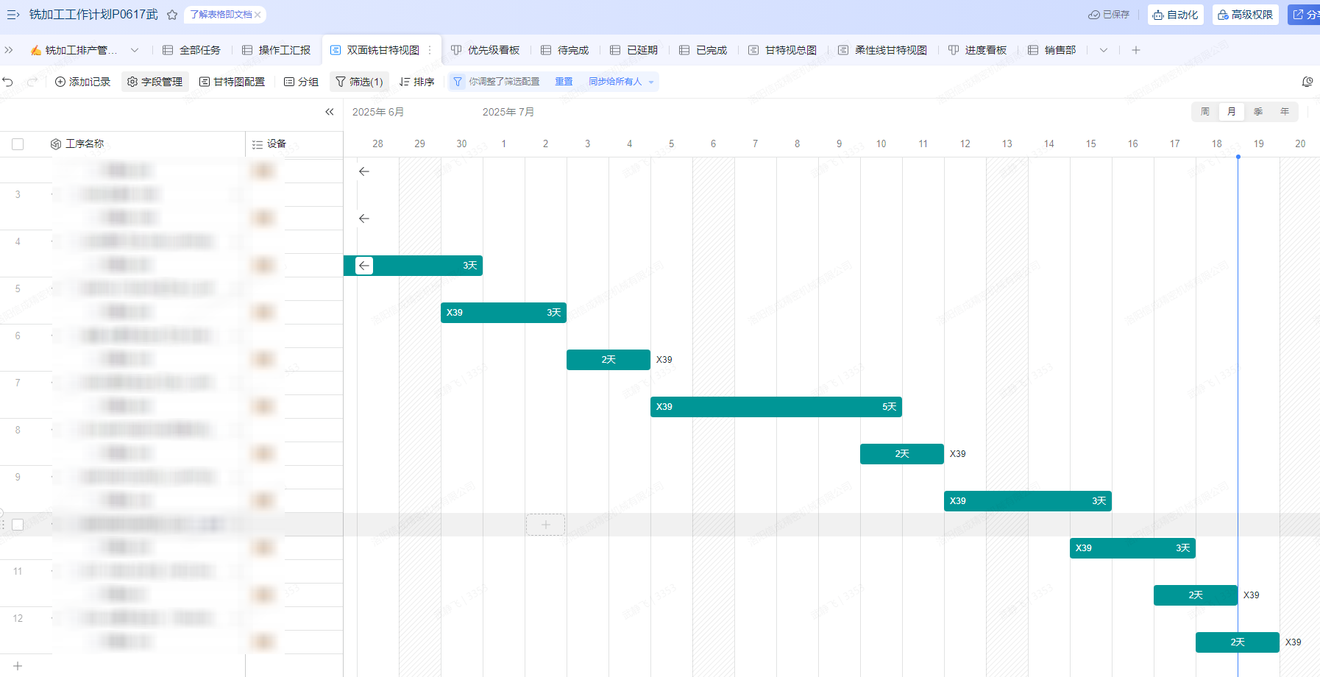Expand the 铣加工排产管 dropdown arrow
Viewport: 1320px width, 677px height.
pyautogui.click(x=135, y=50)
